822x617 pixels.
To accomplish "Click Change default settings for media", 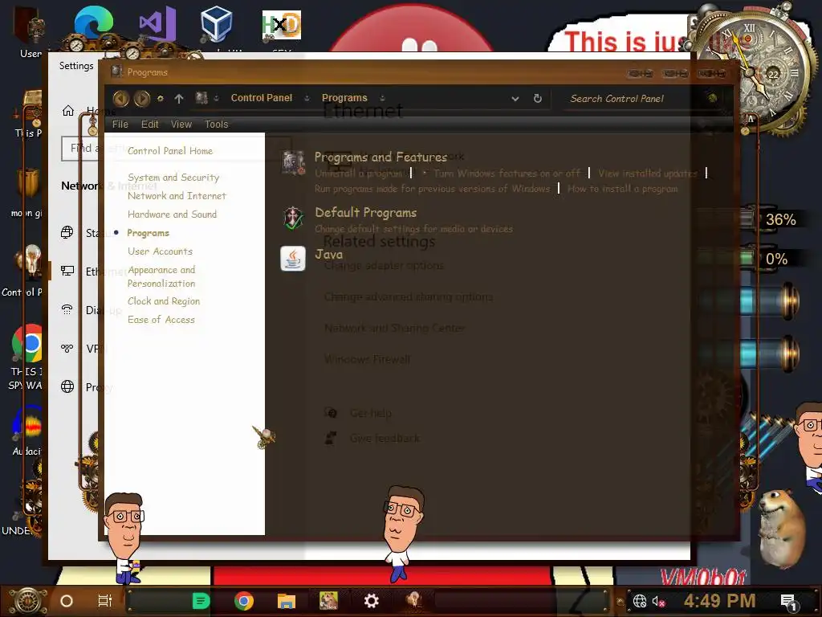I will 413,229.
